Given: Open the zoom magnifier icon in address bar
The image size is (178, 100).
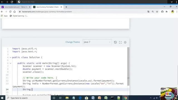Looking at the screenshot, I should [153, 12].
